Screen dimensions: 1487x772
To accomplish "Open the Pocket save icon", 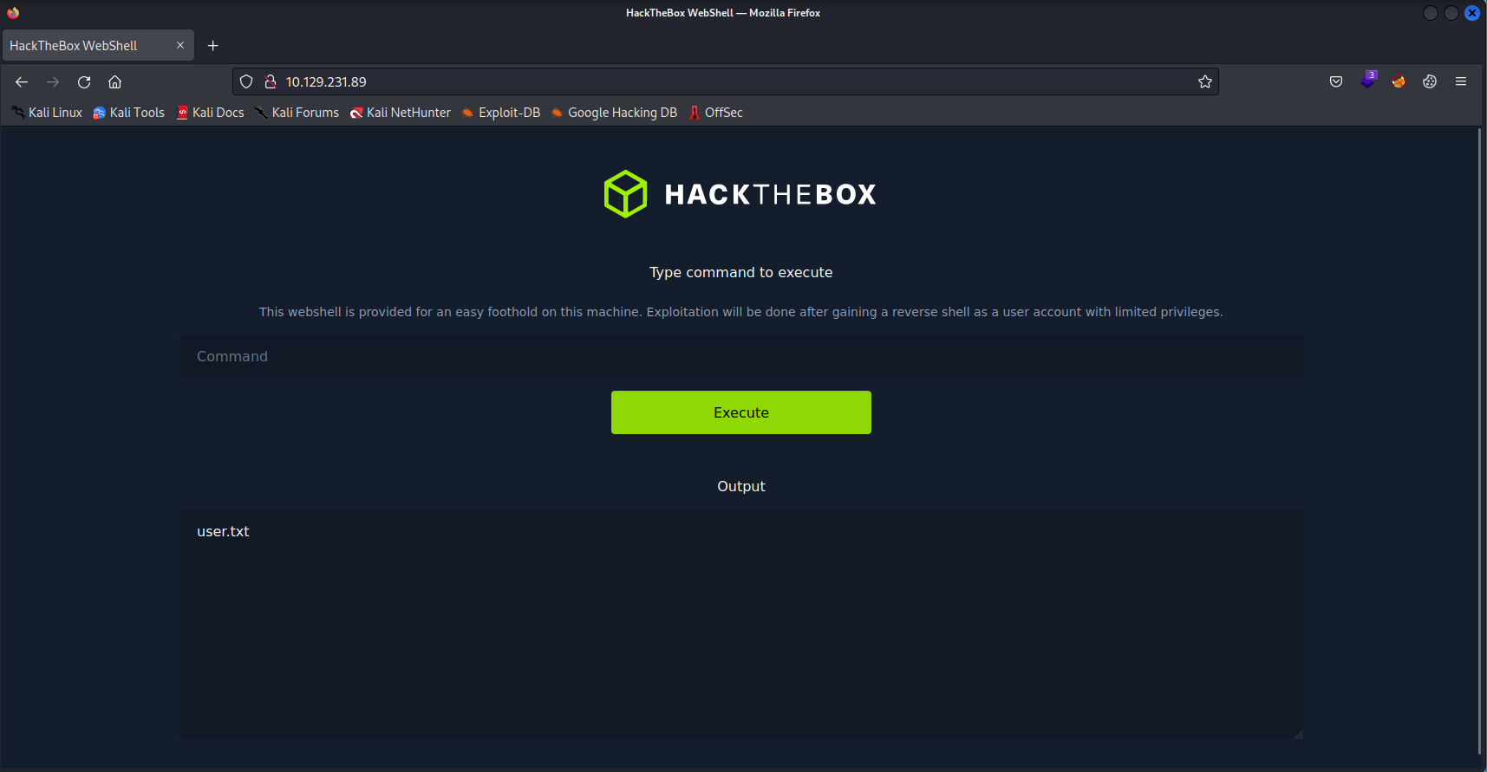I will [x=1336, y=81].
